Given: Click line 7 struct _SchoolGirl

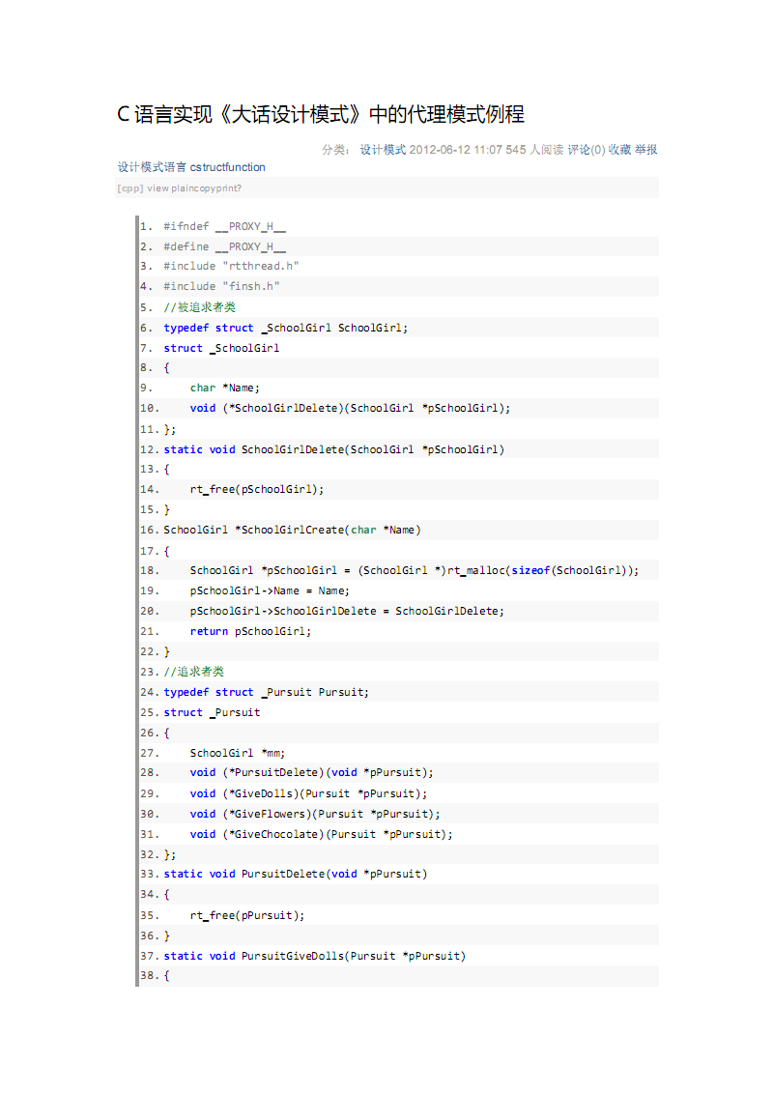Looking at the screenshot, I should (221, 348).
